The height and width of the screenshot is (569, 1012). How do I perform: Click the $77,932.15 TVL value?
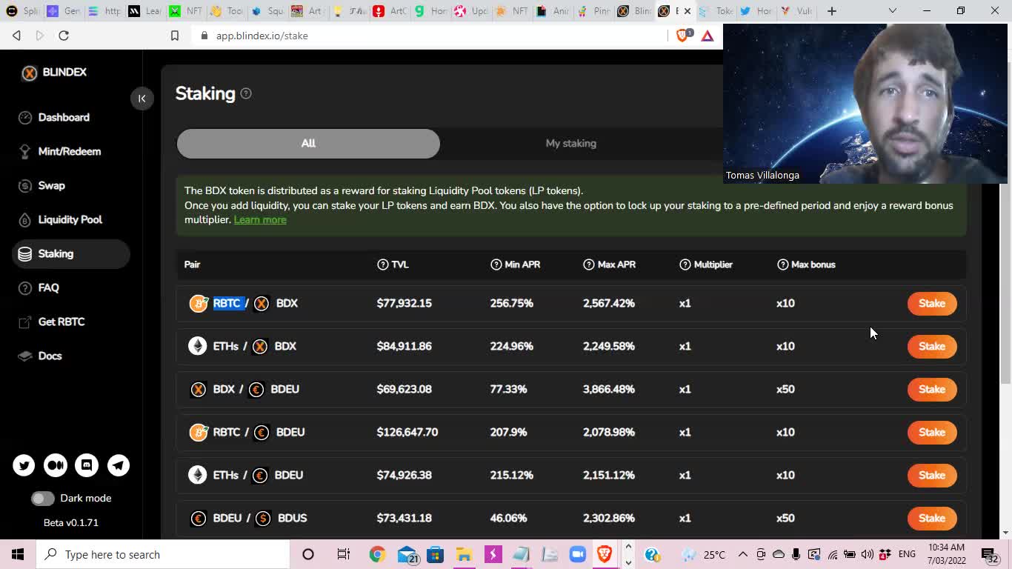(404, 303)
